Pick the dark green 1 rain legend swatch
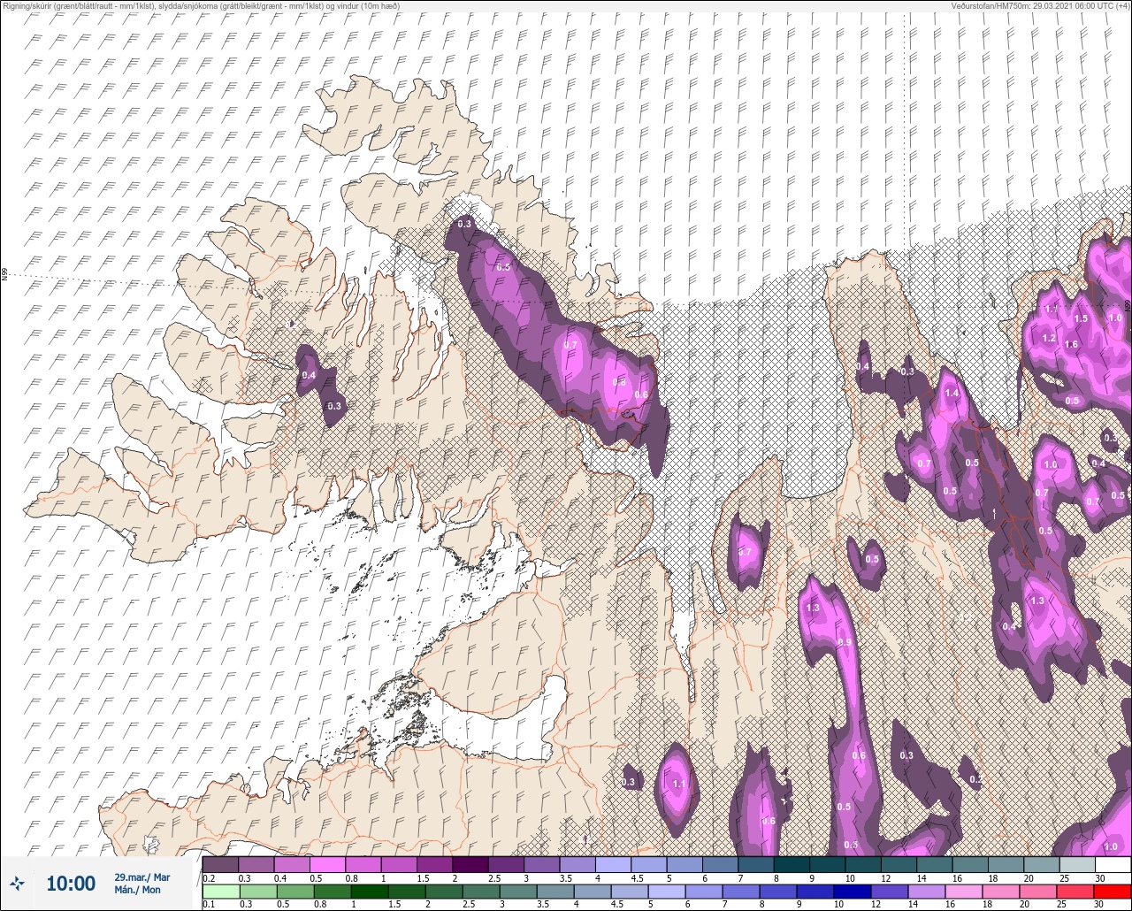 [x=369, y=892]
